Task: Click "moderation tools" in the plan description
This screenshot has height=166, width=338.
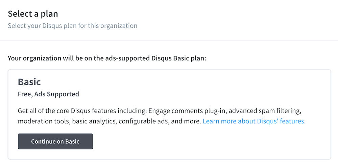Action: pyautogui.click(x=41, y=121)
